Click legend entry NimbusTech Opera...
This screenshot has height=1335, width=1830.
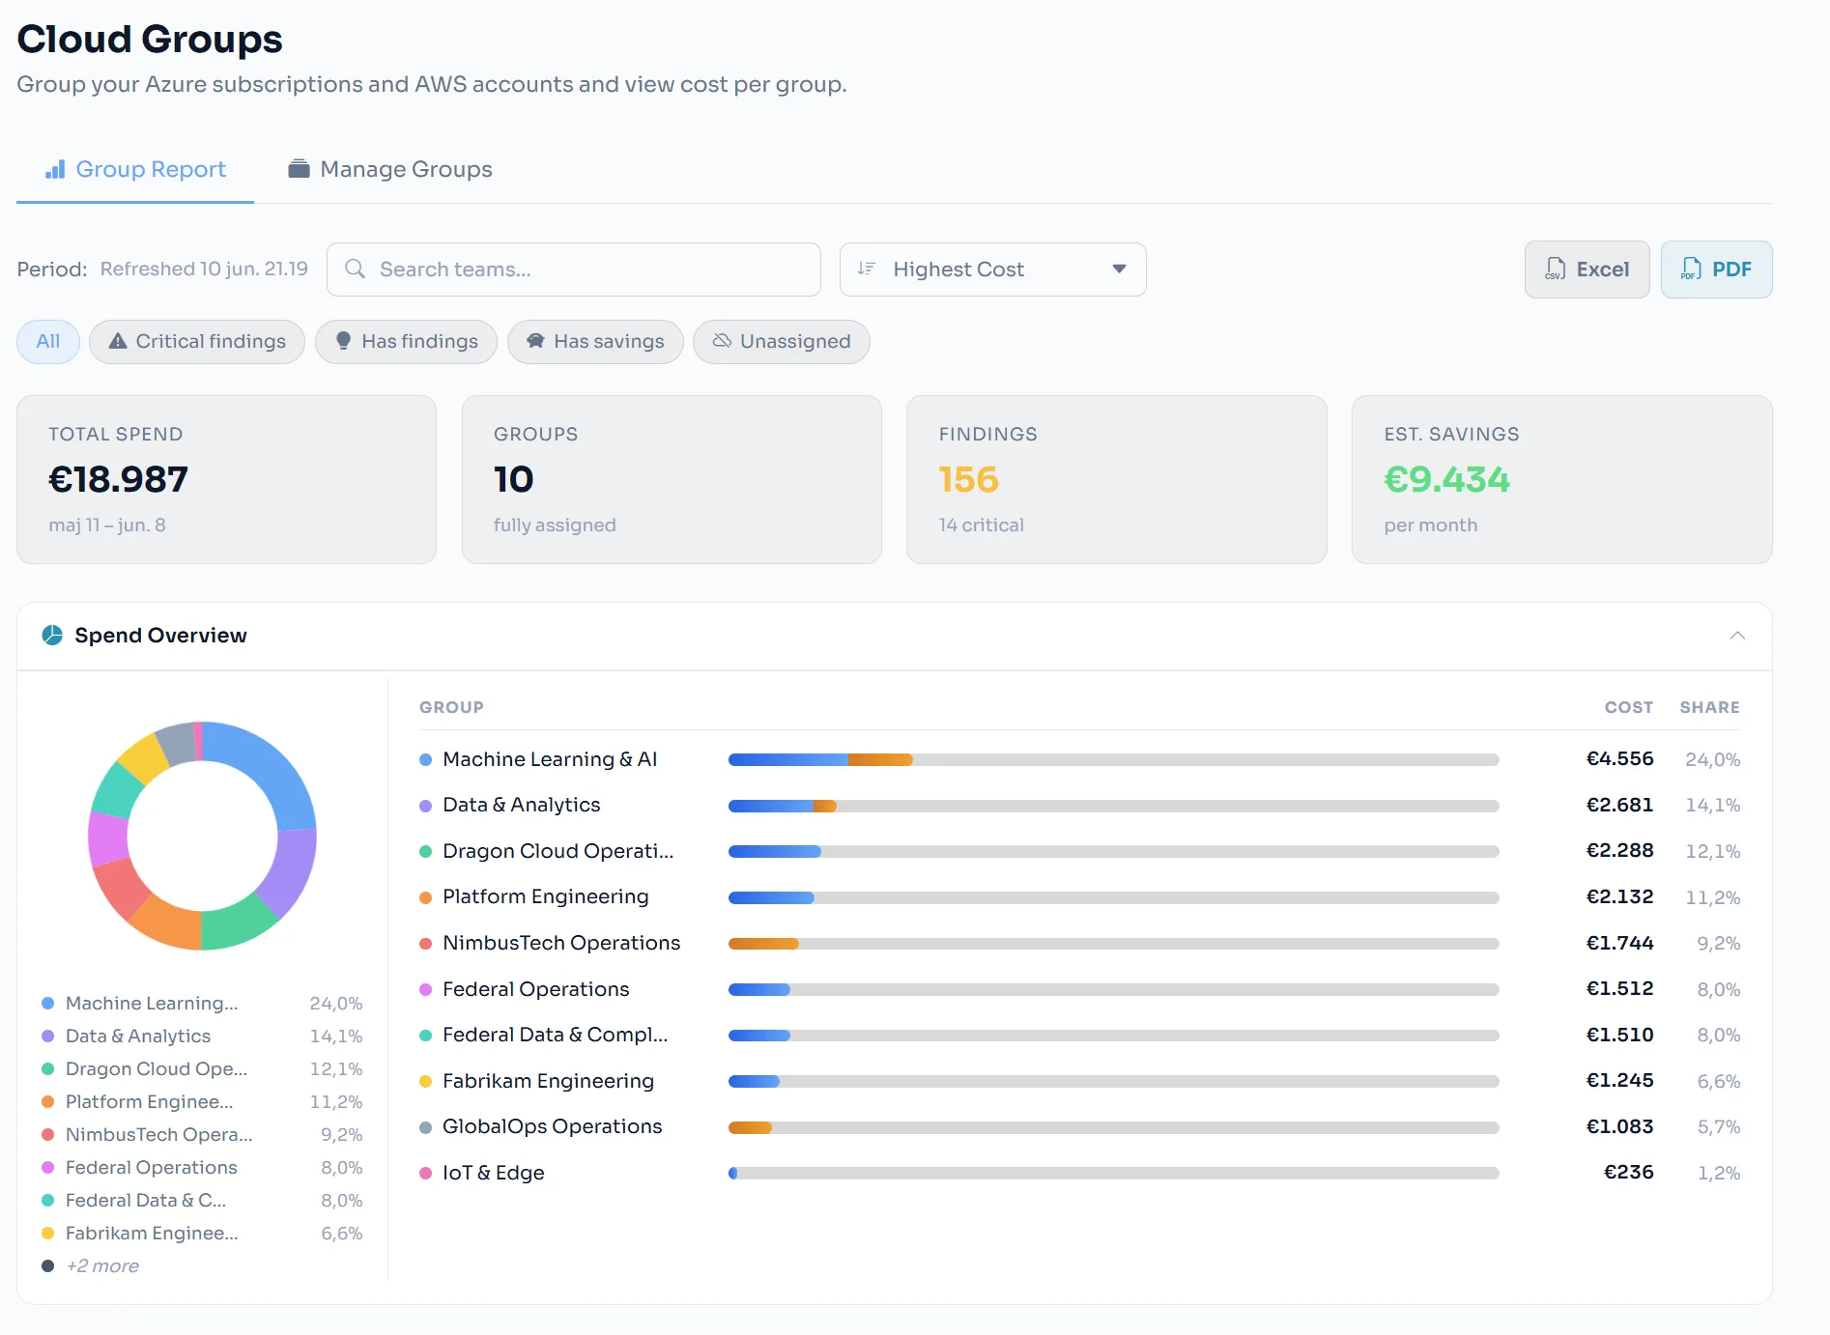[202, 1135]
